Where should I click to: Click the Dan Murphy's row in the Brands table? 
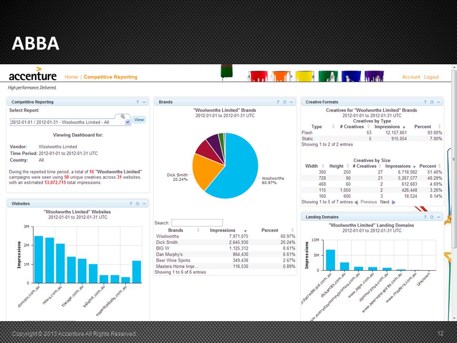[225, 254]
